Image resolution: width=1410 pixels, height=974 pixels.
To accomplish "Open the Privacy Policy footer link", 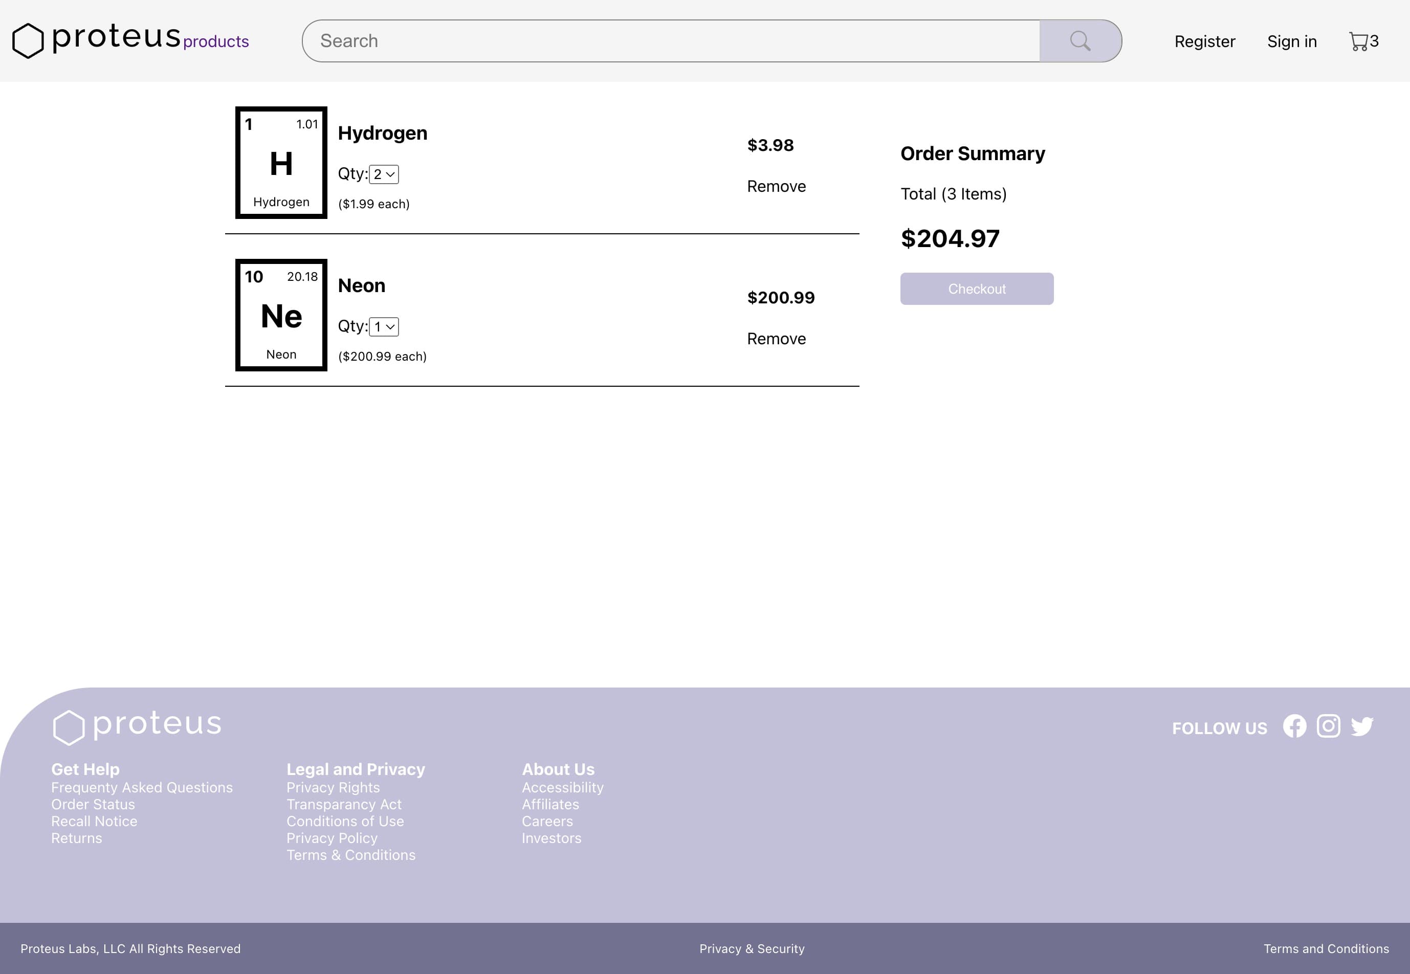I will point(332,838).
